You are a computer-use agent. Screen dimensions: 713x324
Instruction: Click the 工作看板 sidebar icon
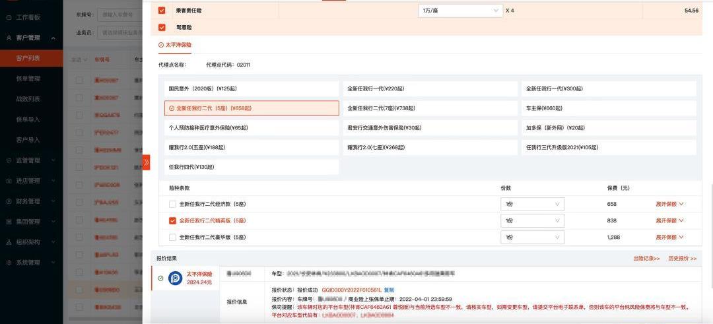pos(9,17)
